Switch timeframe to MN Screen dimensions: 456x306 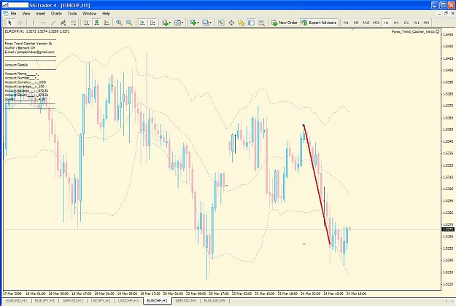426,23
